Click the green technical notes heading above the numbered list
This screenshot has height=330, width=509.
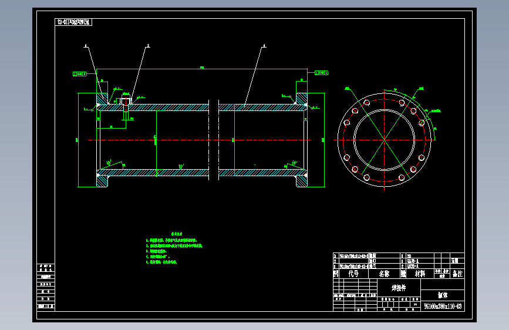pyautogui.click(x=177, y=234)
